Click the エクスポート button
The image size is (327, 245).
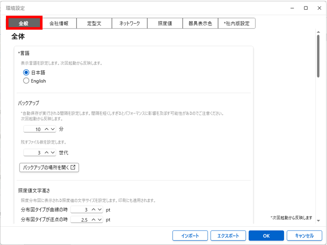tap(228, 236)
